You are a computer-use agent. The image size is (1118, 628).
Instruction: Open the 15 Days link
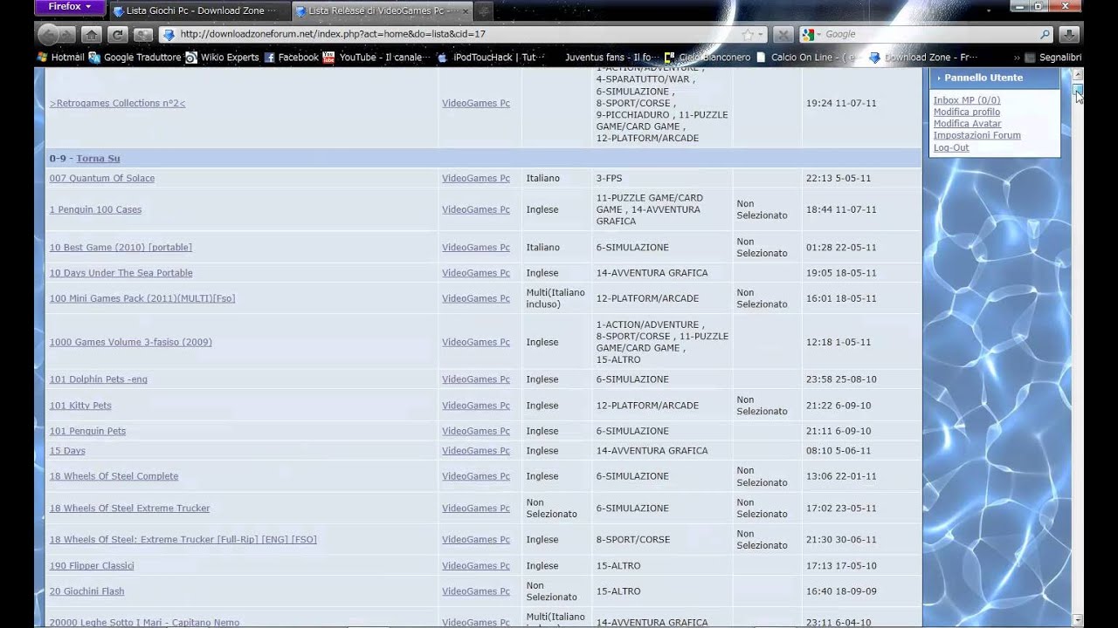(67, 451)
